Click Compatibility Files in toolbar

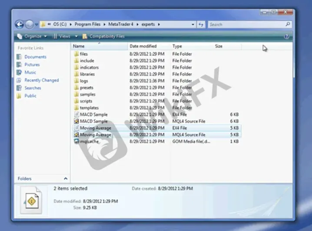click(x=103, y=36)
